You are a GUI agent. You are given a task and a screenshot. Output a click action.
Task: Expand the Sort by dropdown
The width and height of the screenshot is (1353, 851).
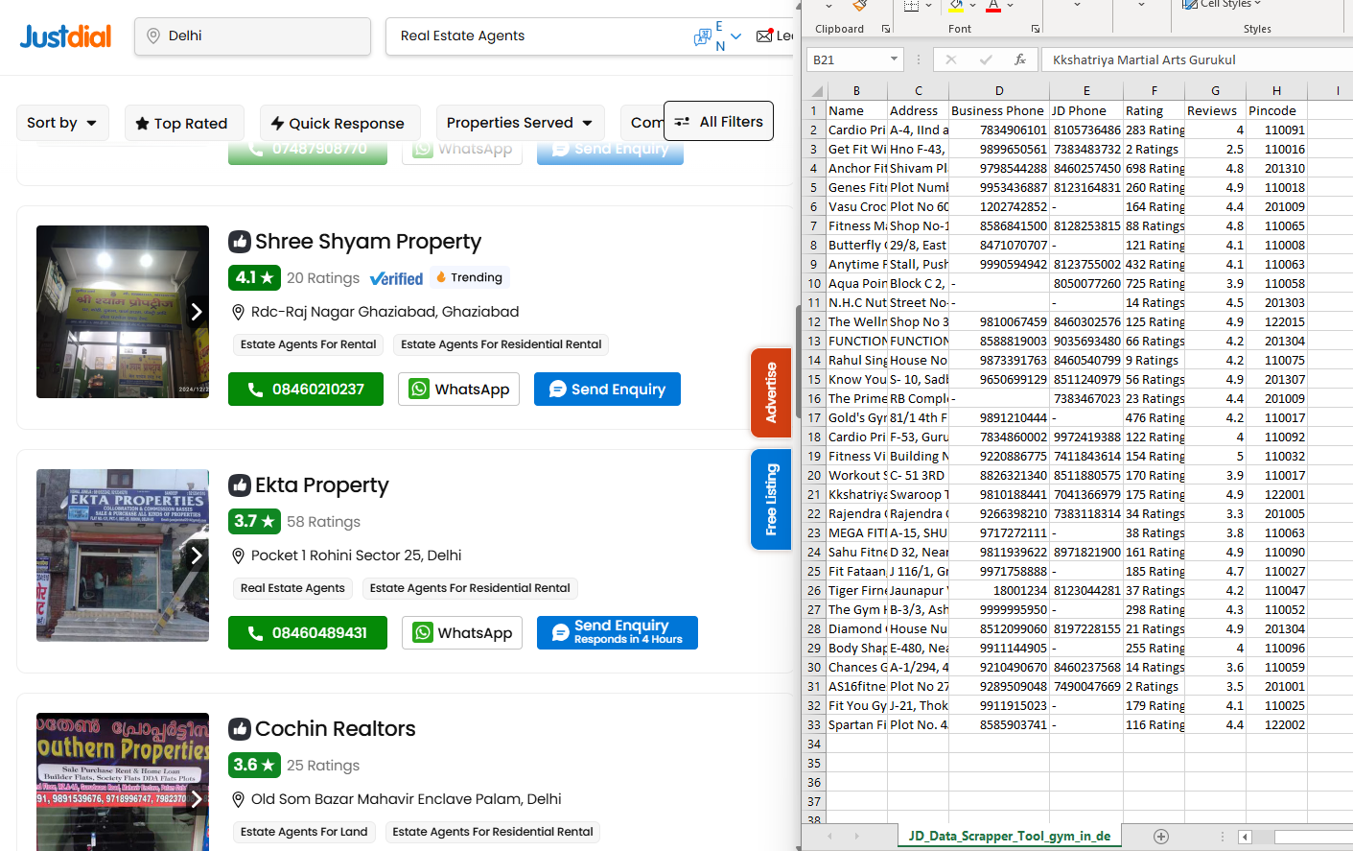coord(62,123)
